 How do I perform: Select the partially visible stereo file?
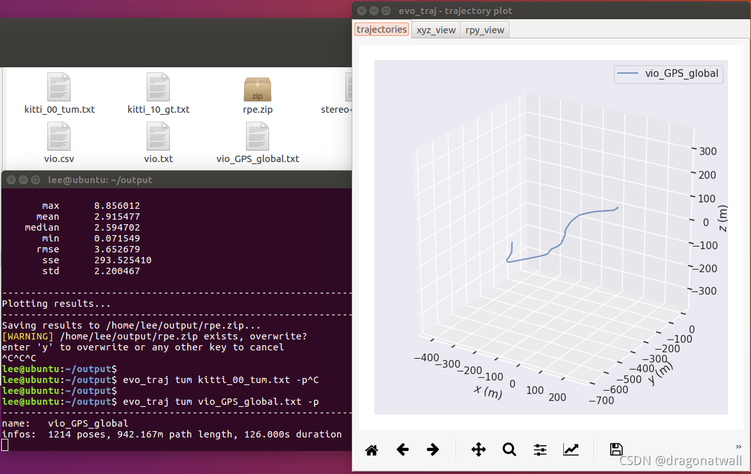tap(348, 88)
